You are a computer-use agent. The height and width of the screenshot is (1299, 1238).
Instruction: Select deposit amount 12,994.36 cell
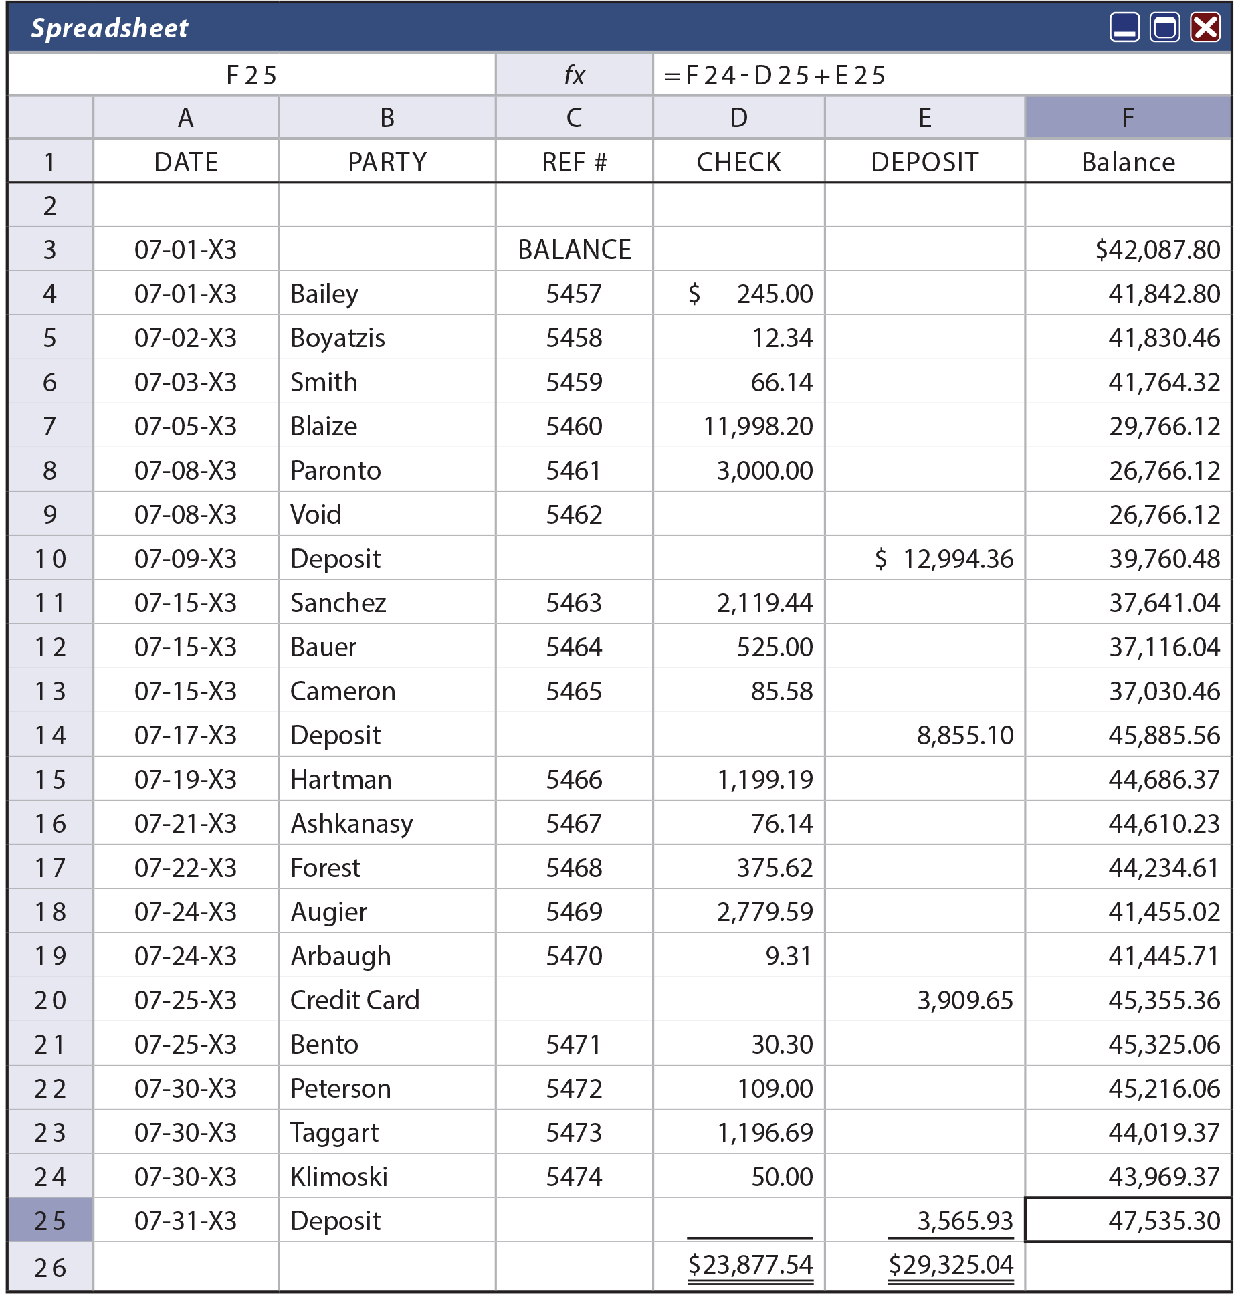(x=925, y=558)
